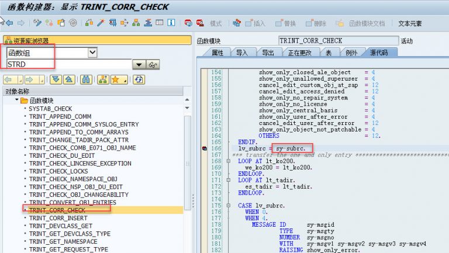Click the information icon in the main toolbar
This screenshot has height=253, width=449.
tap(172, 23)
